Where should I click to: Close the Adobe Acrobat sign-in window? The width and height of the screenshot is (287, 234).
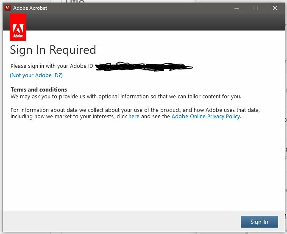[275, 8]
